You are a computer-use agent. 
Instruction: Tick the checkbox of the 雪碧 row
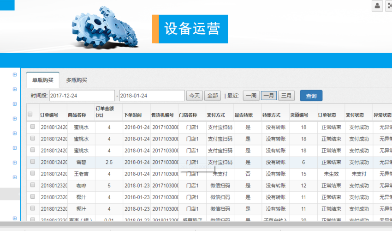tap(32, 162)
